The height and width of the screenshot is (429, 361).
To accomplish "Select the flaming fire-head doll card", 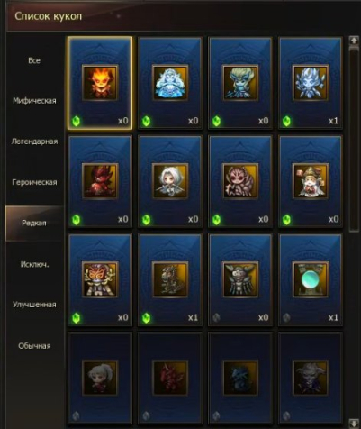I will (100, 83).
